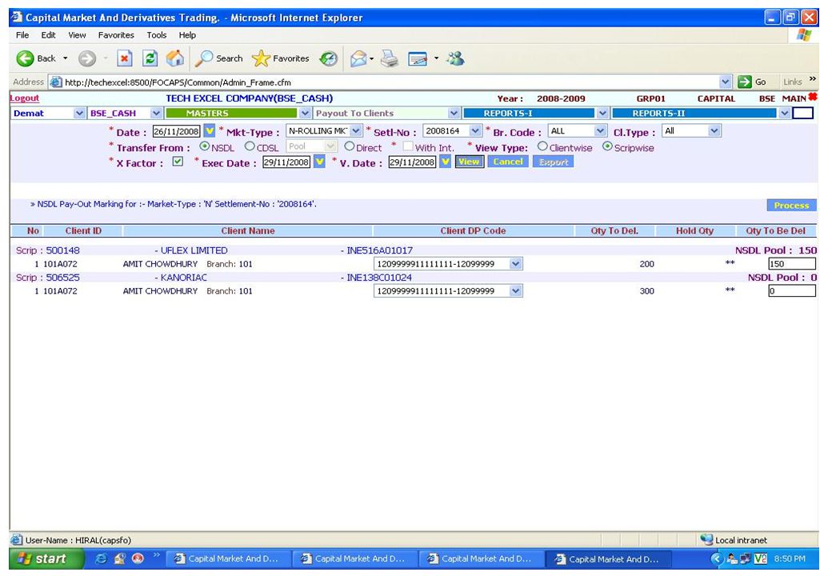Open the calendar picker beside V. Date
This screenshot has width=832, height=576.
(x=445, y=162)
